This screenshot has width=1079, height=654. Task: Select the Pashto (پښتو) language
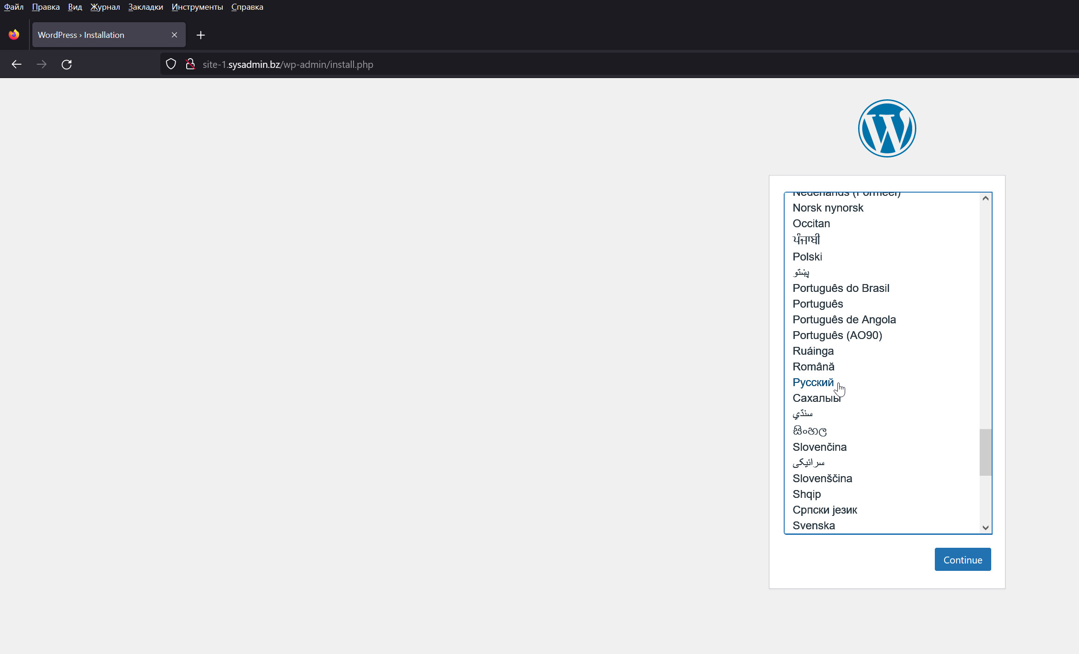click(x=882, y=272)
